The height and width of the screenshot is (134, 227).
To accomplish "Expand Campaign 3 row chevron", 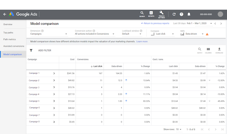I will 54,87.
